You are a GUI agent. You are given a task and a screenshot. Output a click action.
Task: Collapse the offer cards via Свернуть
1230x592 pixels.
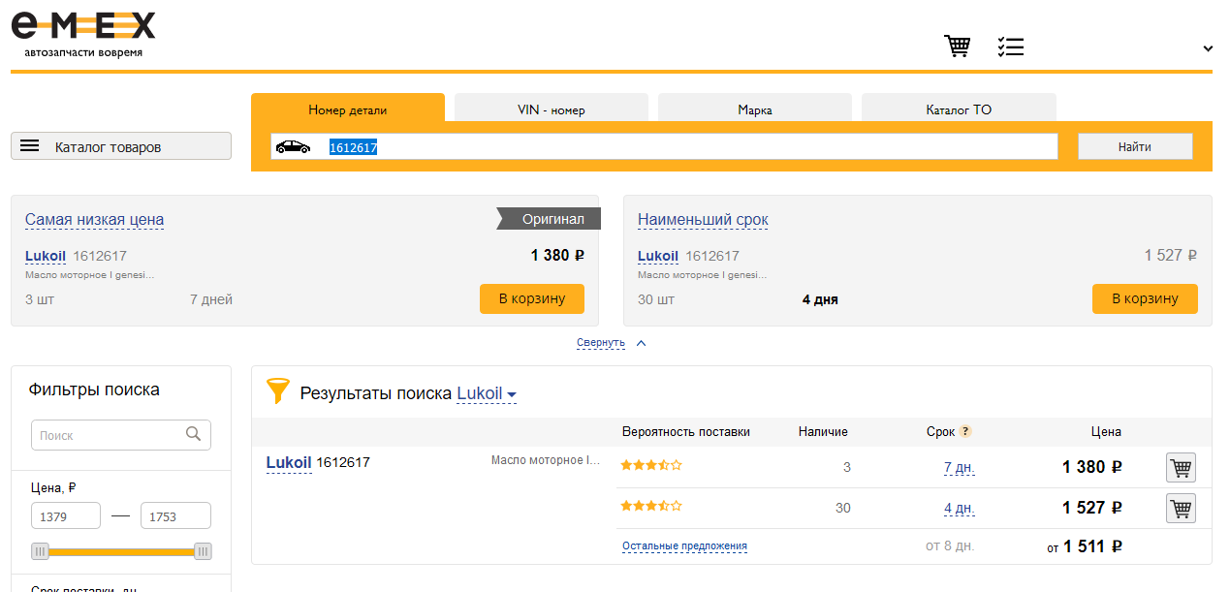pos(601,343)
